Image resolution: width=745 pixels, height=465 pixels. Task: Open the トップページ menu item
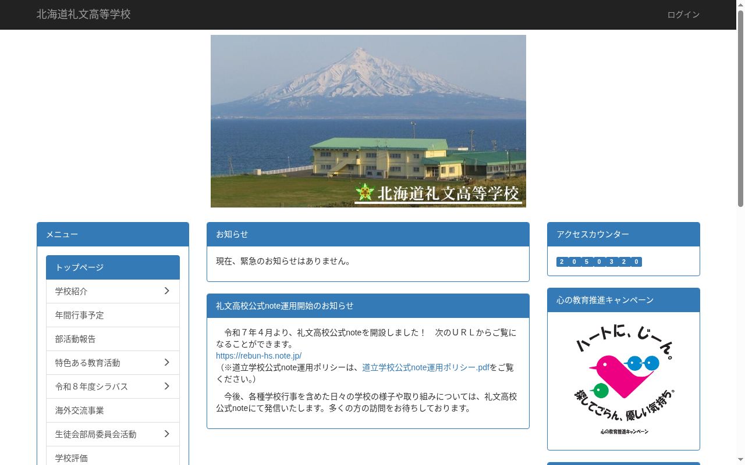coord(113,267)
